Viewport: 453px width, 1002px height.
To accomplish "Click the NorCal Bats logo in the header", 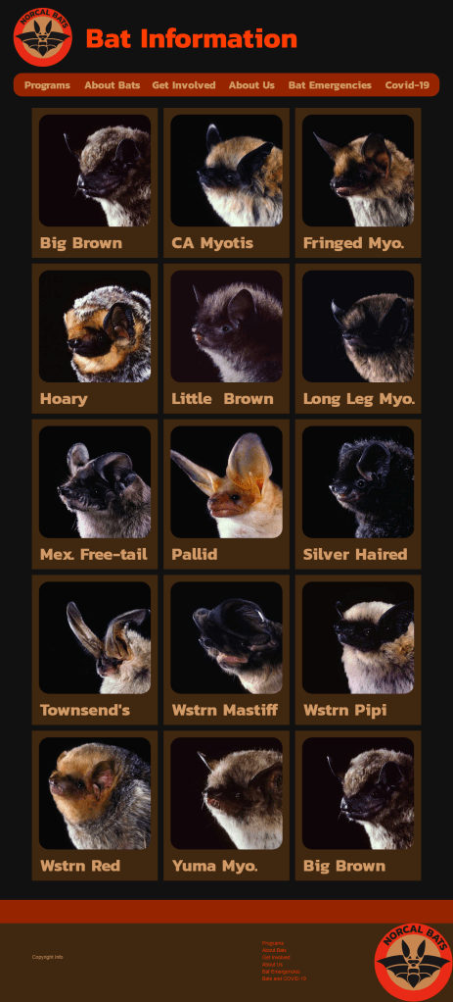I will point(43,37).
